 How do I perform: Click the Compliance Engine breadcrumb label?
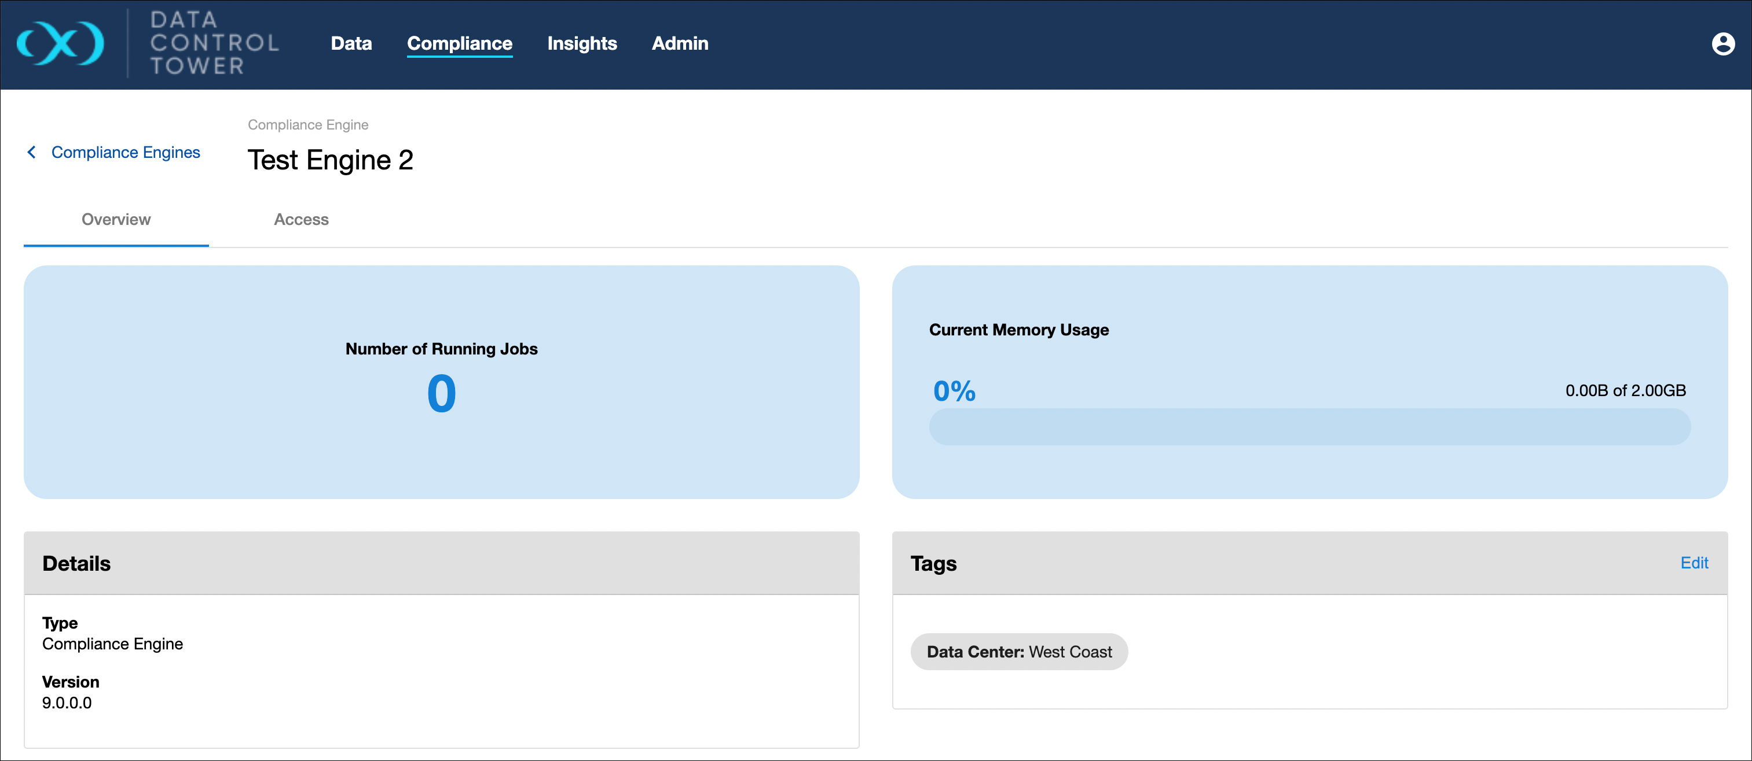point(308,125)
